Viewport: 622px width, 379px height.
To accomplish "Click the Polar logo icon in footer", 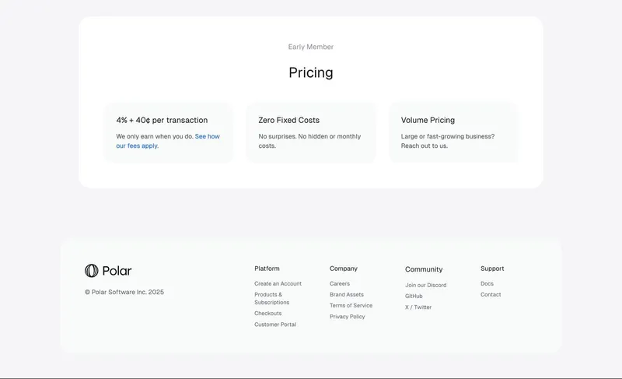I will pos(92,271).
